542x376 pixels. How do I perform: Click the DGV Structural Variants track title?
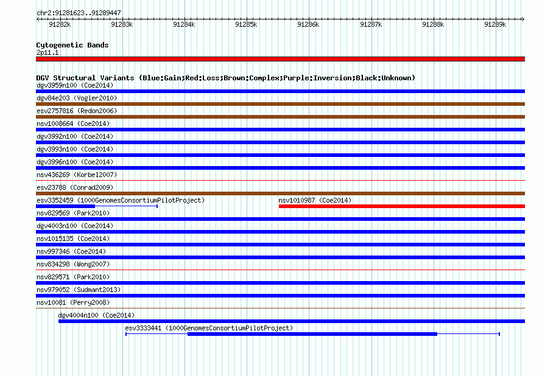point(226,78)
